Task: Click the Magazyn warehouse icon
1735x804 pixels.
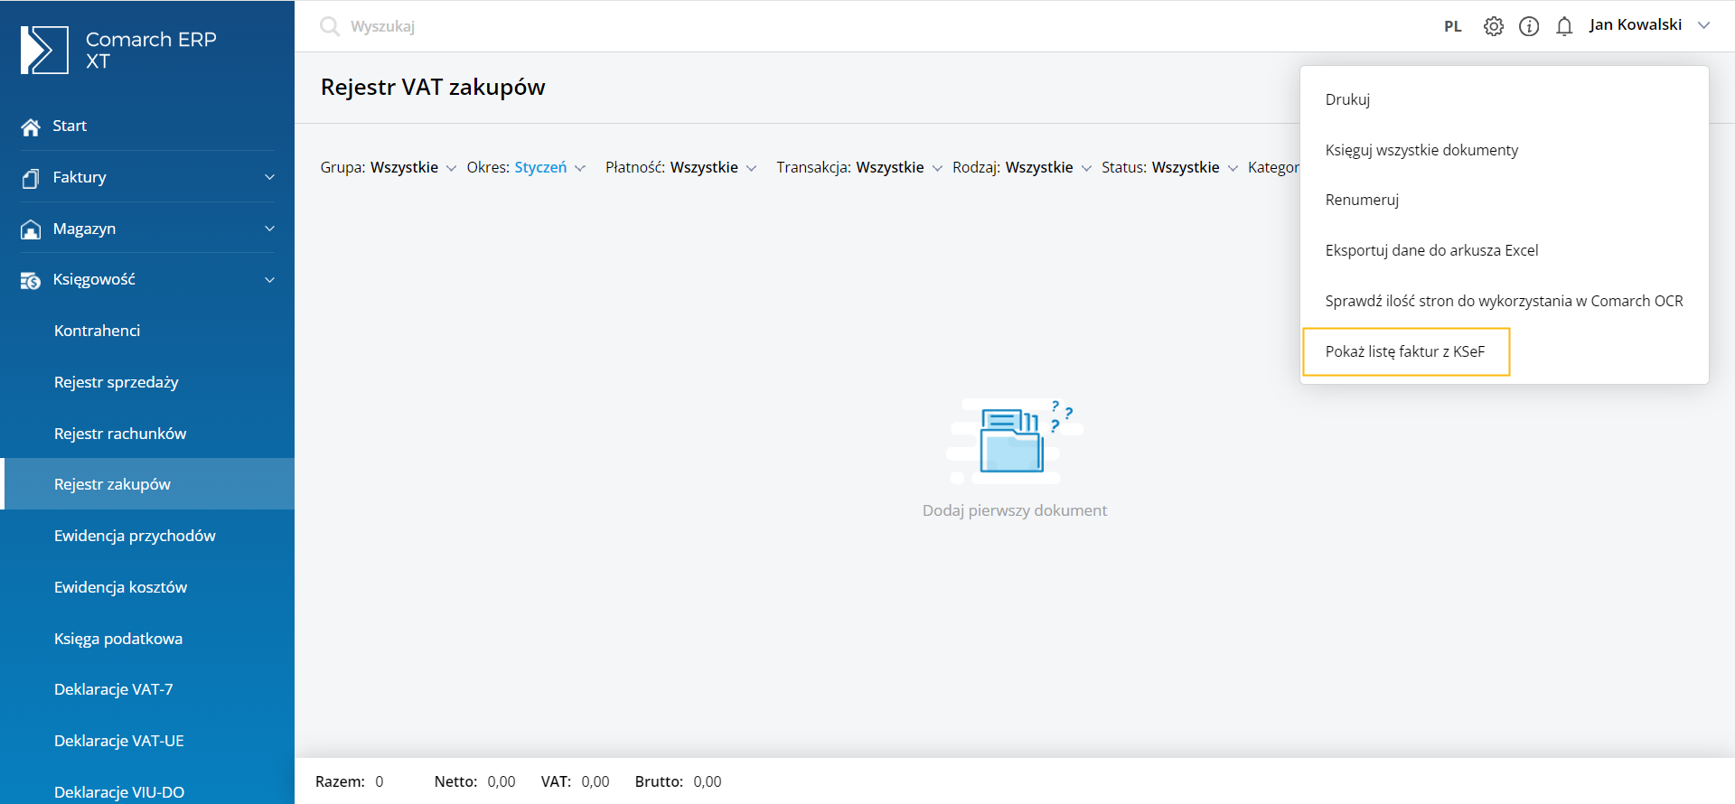Action: (31, 229)
